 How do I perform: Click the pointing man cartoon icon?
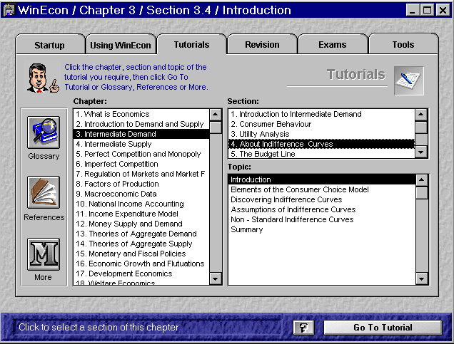click(x=43, y=78)
